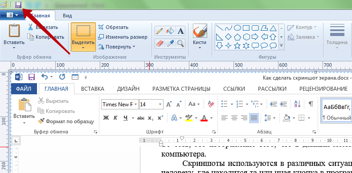Screen dimensions: 352x173
Task: Toggle the pilcrow show-marks button in Word screenshot
Action: pyautogui.click(x=311, y=104)
